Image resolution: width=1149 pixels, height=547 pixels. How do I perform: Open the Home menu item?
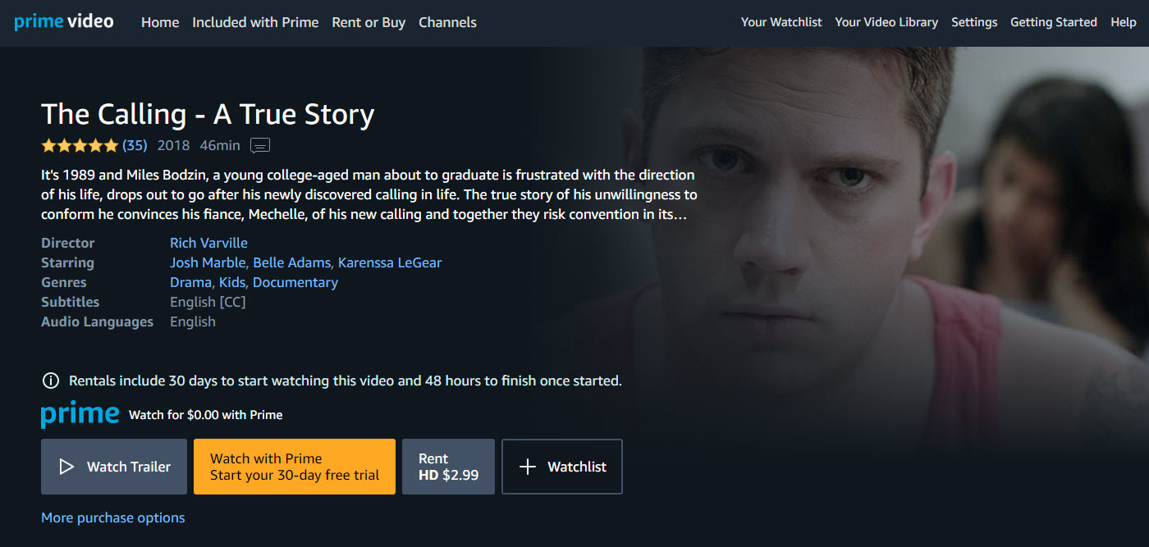tap(160, 22)
